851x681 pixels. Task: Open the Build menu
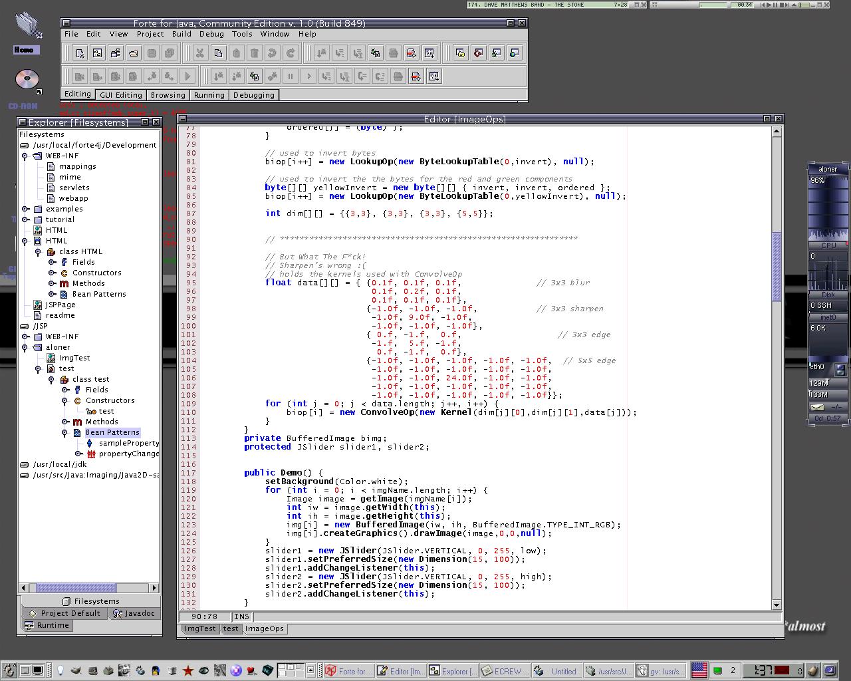pyautogui.click(x=182, y=34)
